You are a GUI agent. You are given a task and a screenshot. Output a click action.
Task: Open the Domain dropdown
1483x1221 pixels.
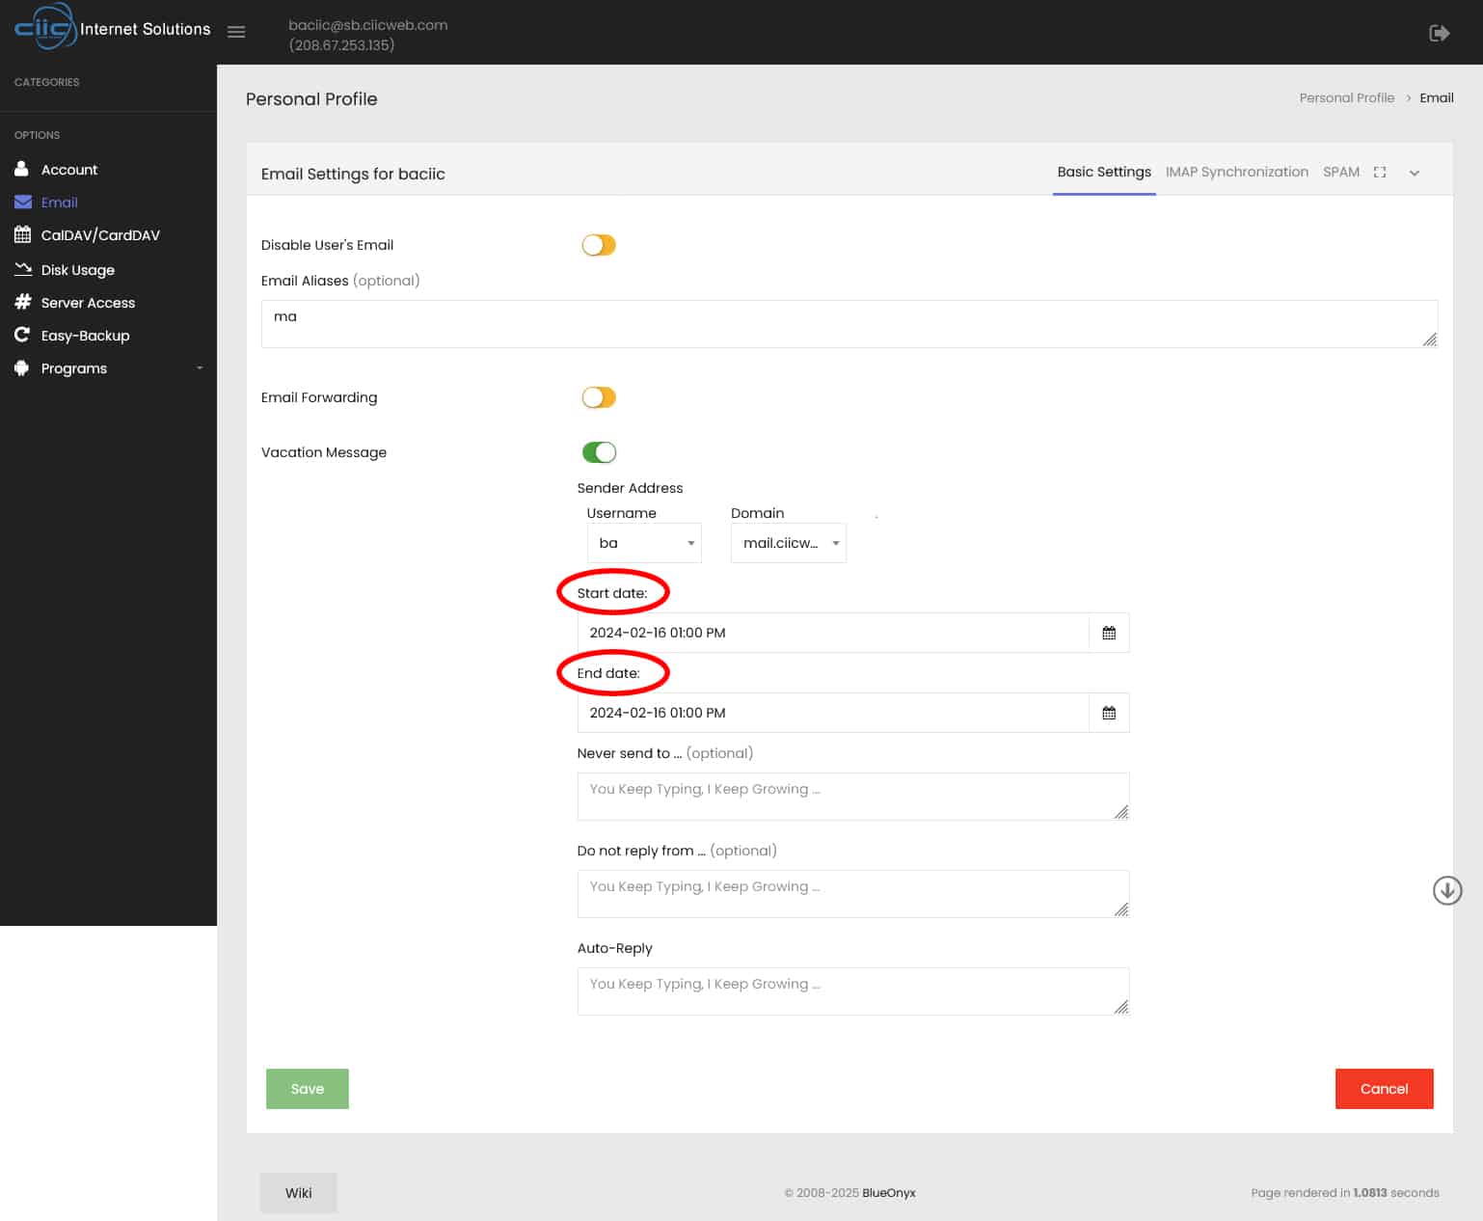[789, 543]
